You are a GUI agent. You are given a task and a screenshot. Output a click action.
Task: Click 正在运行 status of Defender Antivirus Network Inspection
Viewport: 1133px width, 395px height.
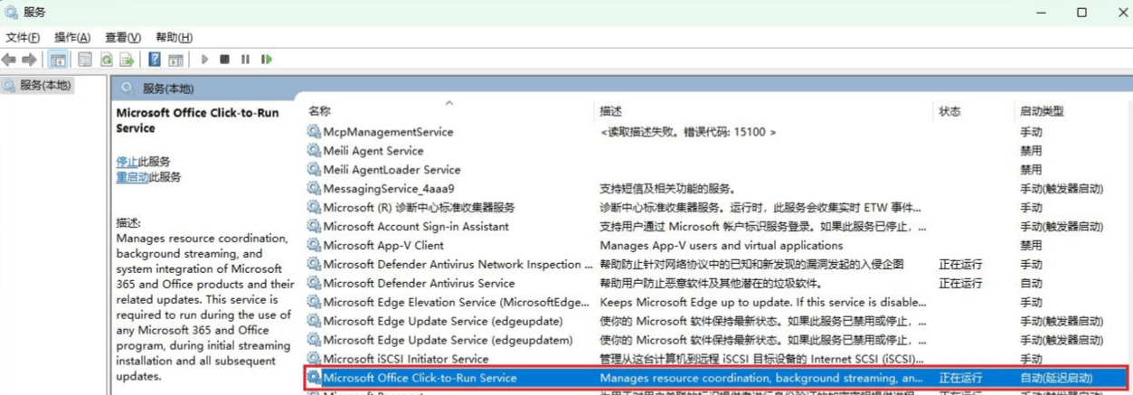(x=960, y=264)
